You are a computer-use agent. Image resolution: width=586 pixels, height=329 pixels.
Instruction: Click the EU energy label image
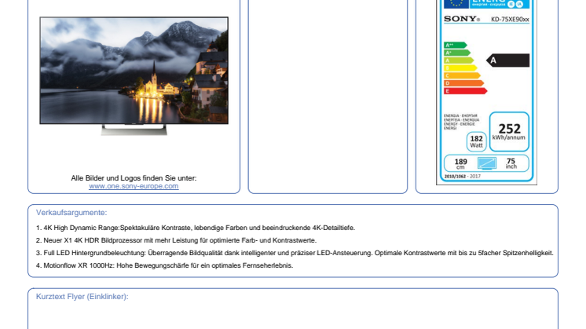tap(486, 92)
